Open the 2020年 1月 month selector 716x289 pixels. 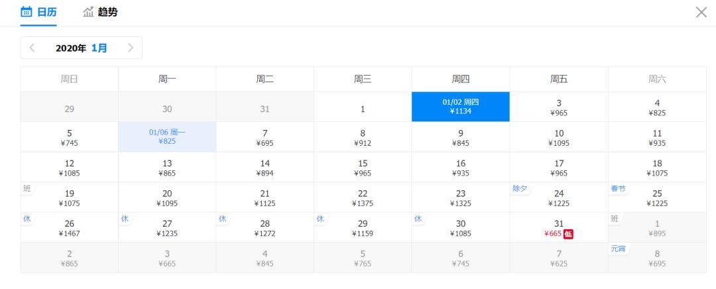pos(81,48)
